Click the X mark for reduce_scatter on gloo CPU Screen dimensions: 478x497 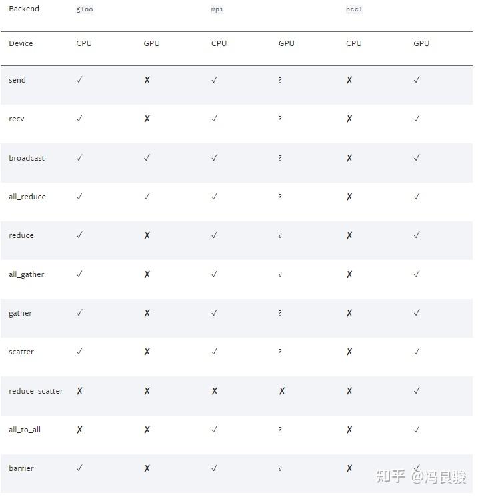(79, 392)
